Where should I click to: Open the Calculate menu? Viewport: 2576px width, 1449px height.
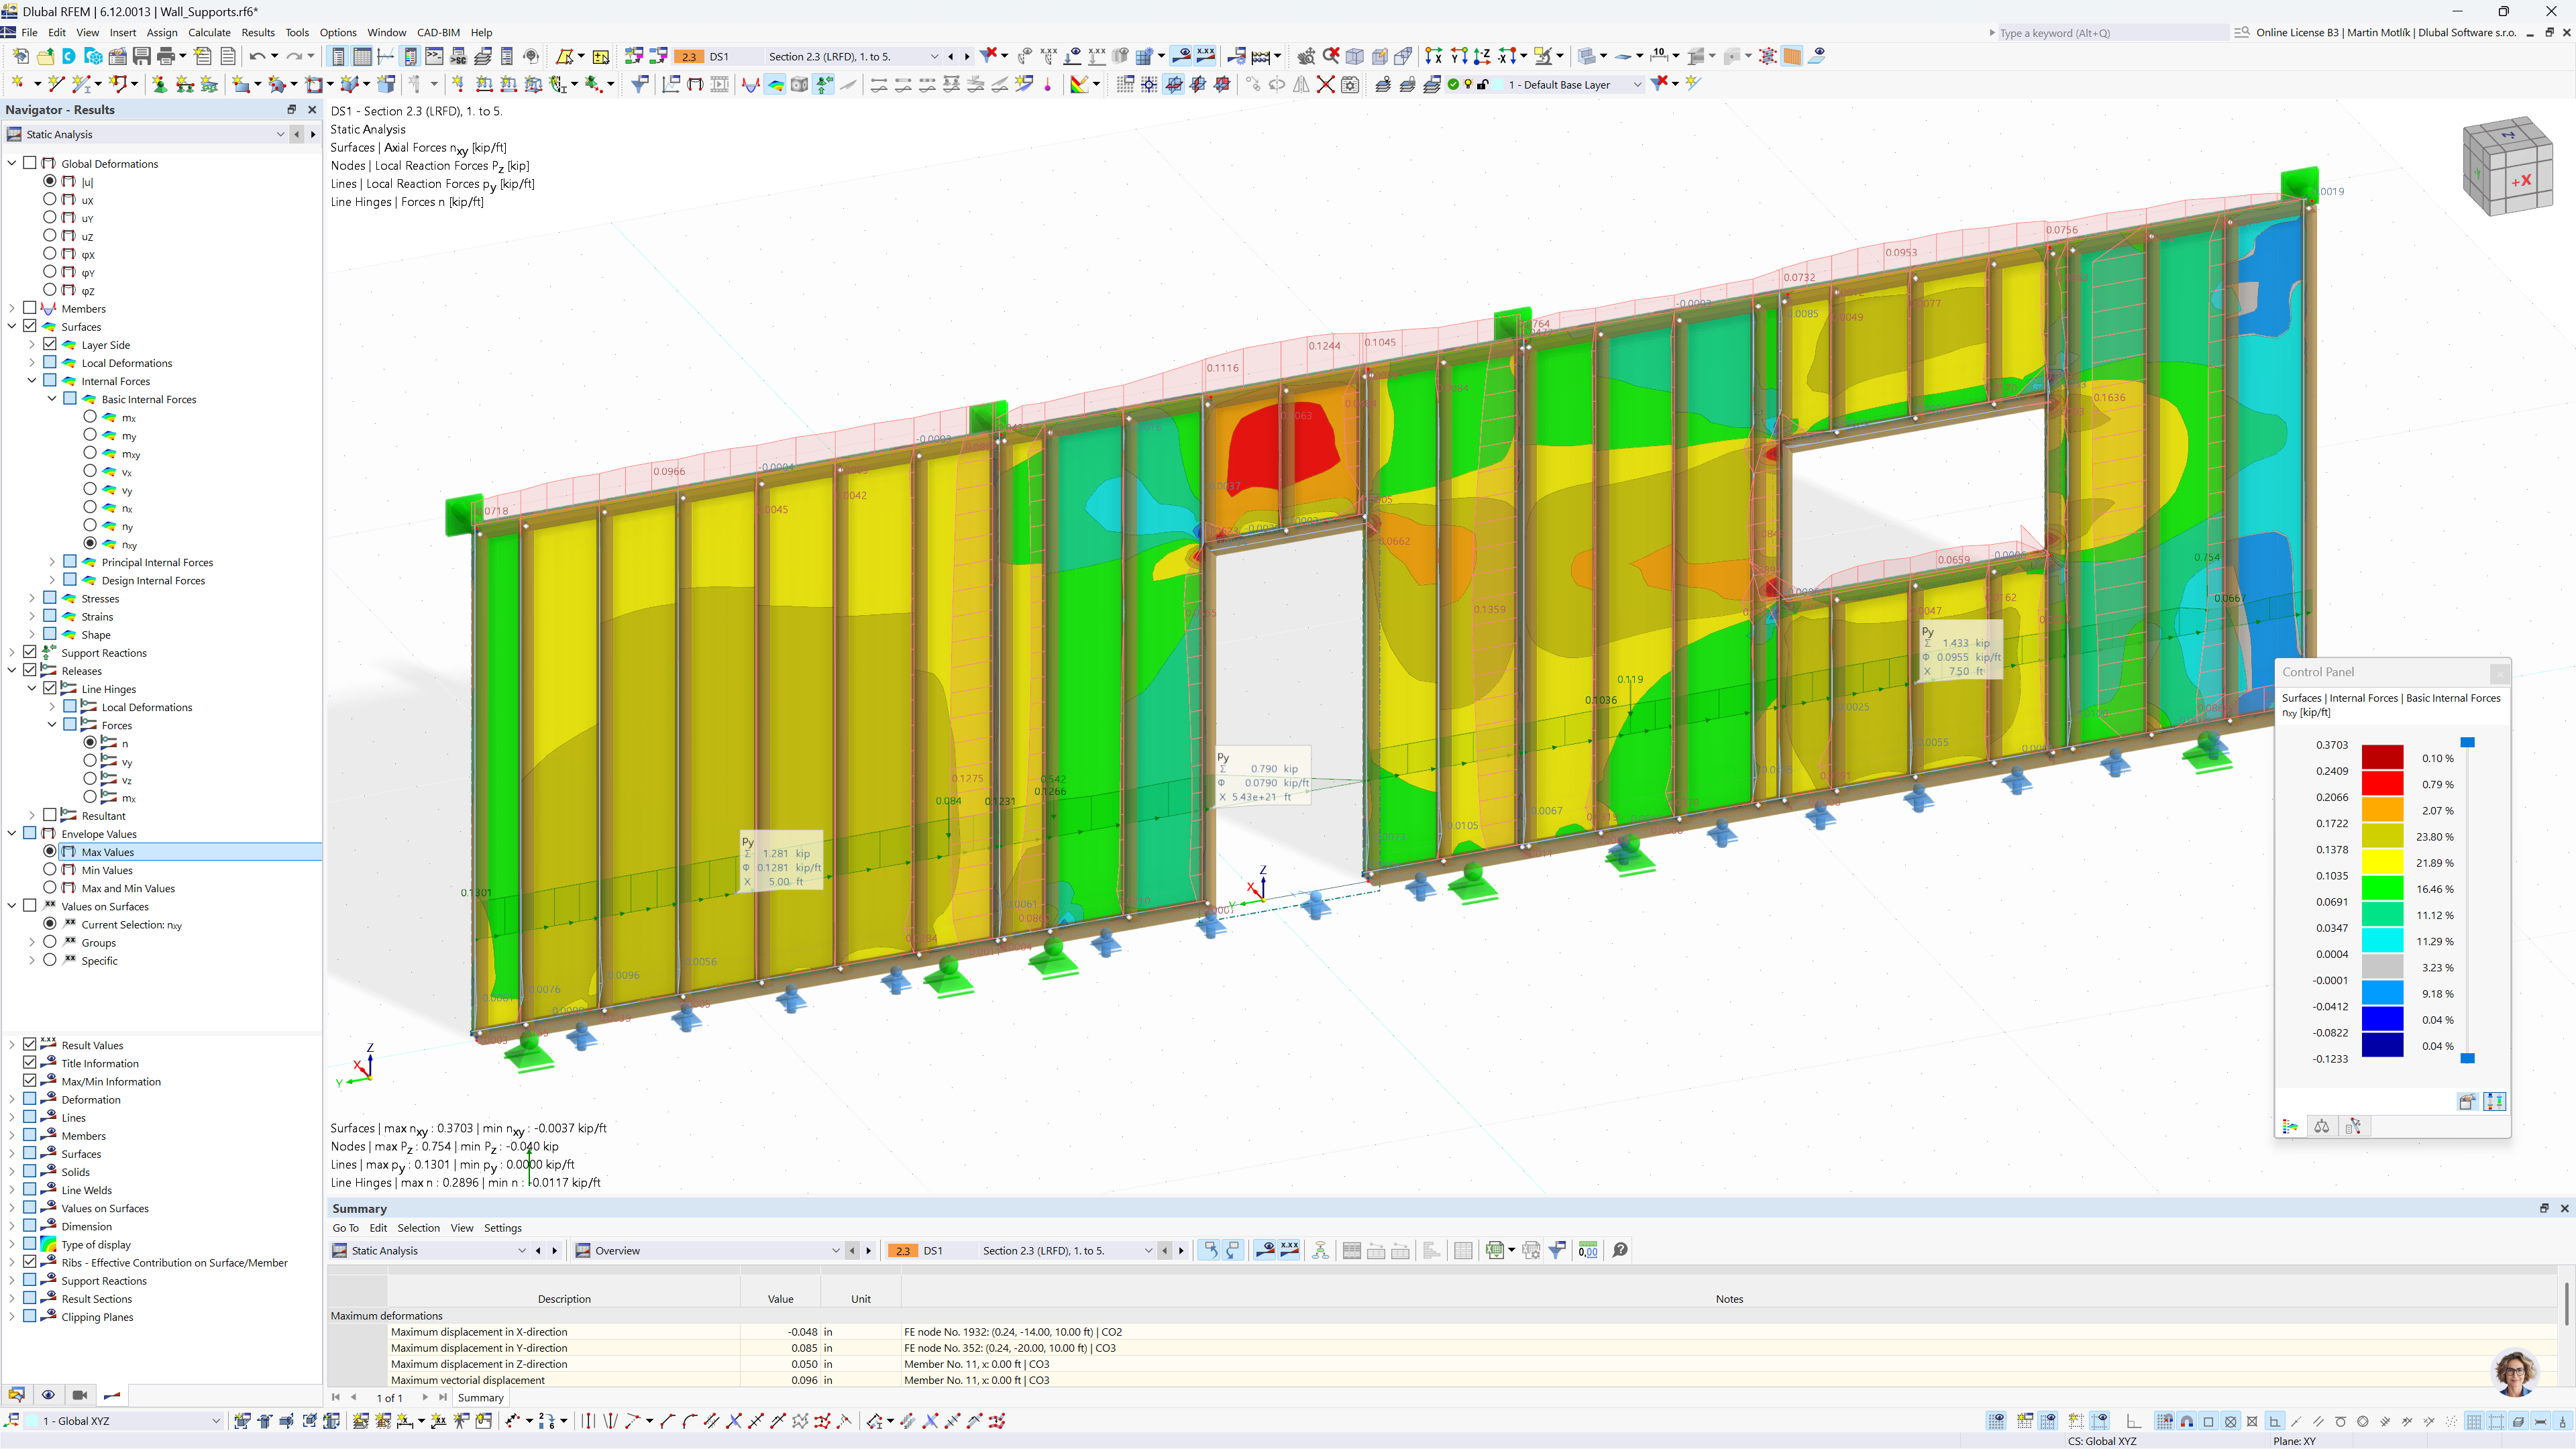point(209,32)
